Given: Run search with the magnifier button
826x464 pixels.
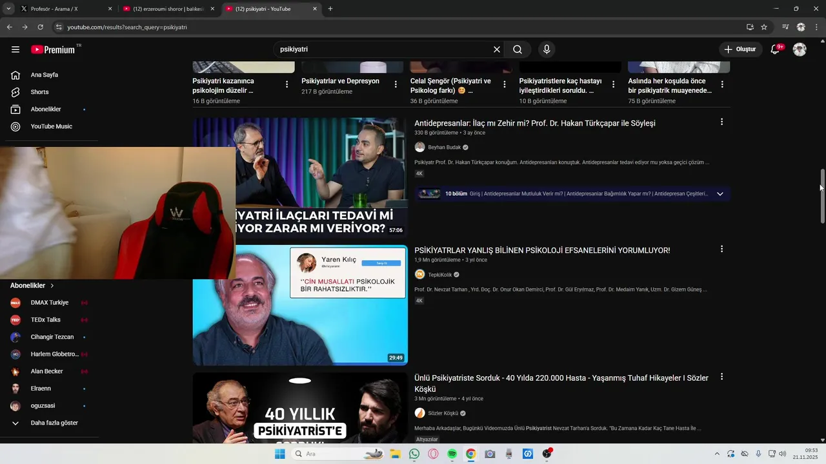Looking at the screenshot, I should [x=518, y=50].
